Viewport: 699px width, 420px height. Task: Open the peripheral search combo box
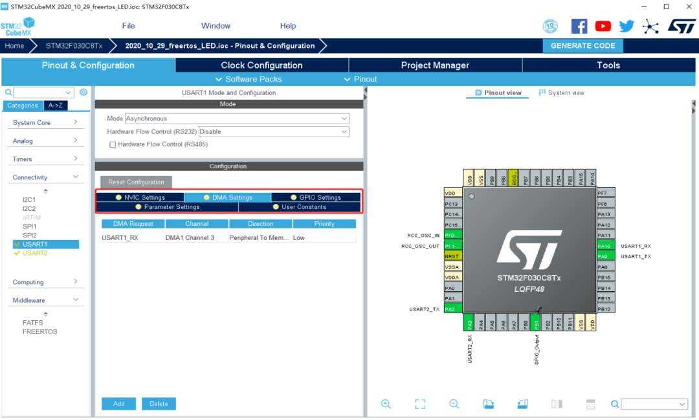click(x=43, y=93)
